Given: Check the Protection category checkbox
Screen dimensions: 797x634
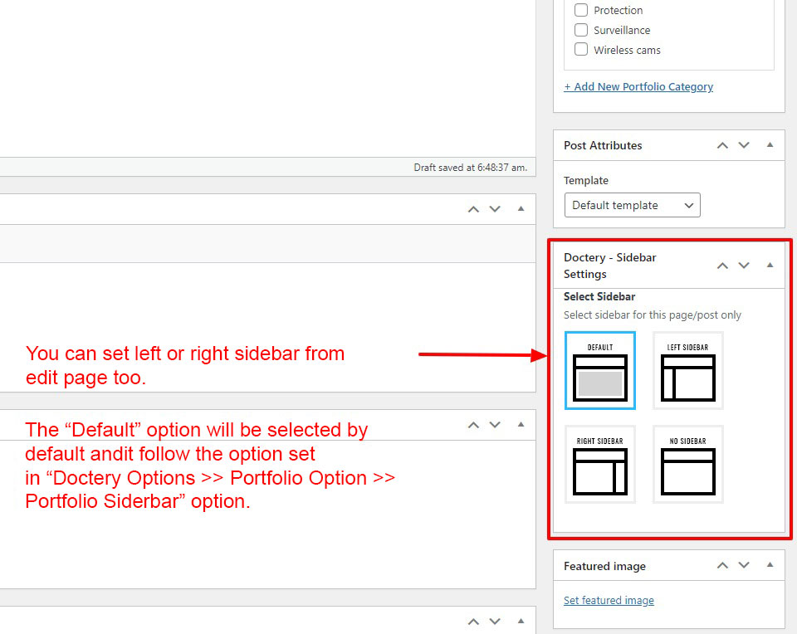Looking at the screenshot, I should point(581,10).
